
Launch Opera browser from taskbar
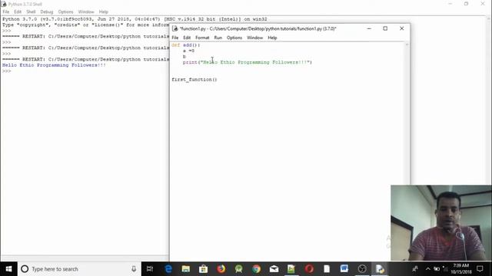(309, 269)
